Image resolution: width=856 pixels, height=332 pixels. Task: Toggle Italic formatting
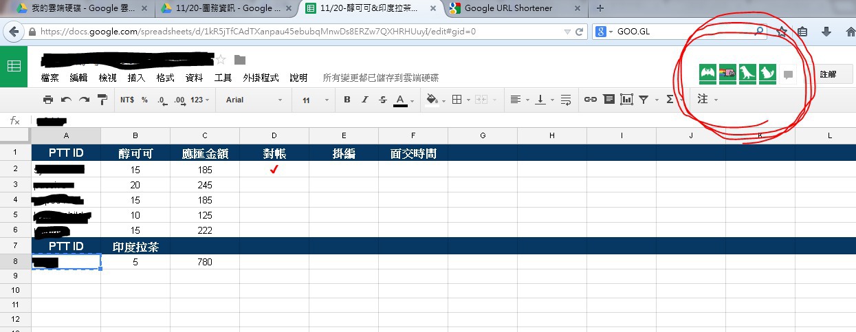tap(365, 100)
